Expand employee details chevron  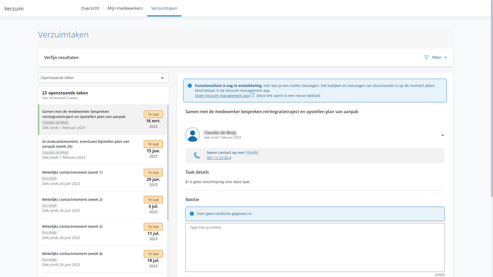[x=442, y=136]
